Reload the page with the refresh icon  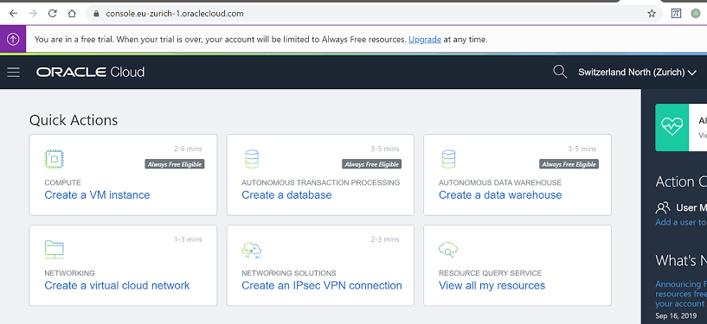tap(52, 14)
